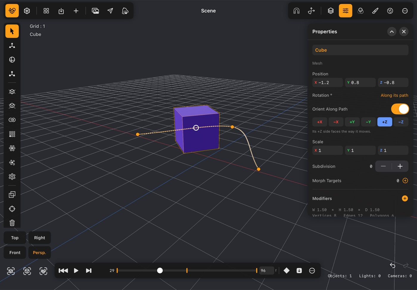Open the layers stack icon
The height and width of the screenshot is (290, 417).
[x=331, y=11]
